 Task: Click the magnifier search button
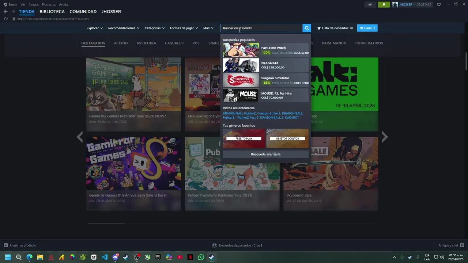tap(307, 28)
